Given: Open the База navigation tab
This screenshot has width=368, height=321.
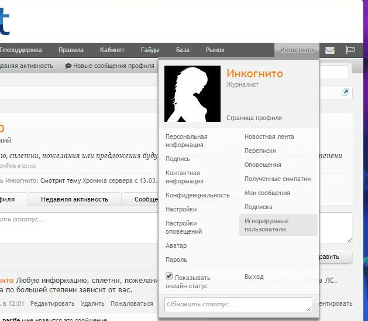Looking at the screenshot, I should click(x=183, y=50).
